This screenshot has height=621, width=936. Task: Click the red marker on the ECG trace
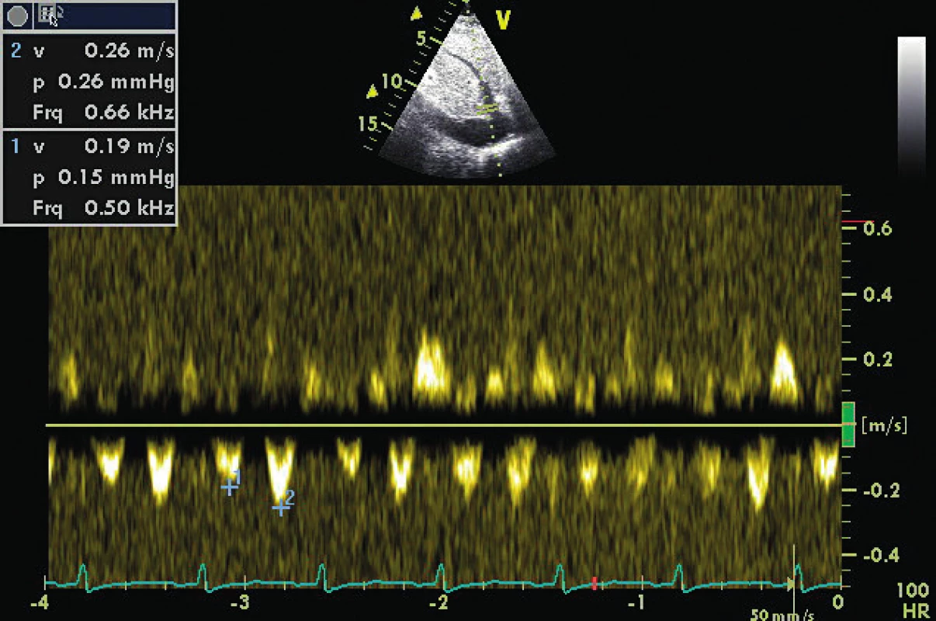tap(594, 583)
